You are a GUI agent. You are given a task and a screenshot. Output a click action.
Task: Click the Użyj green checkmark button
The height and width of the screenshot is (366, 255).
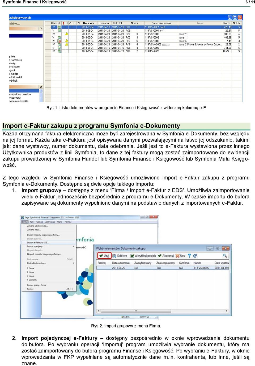tap(104, 256)
